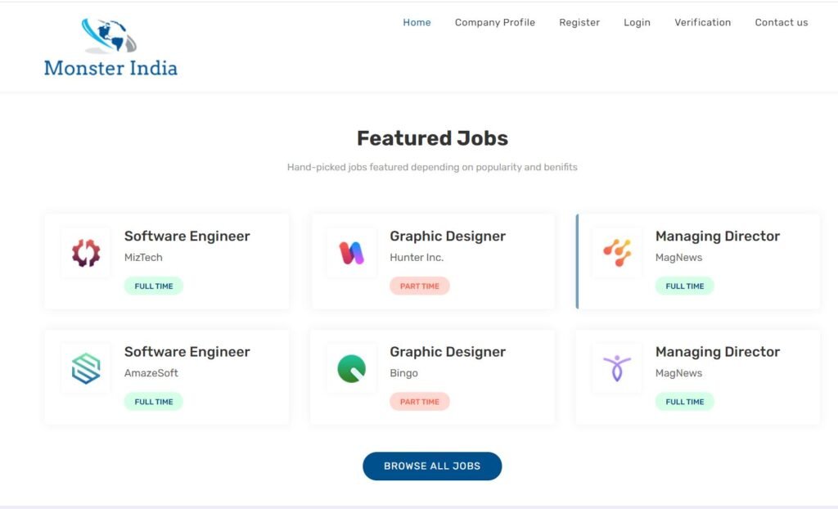
Task: Click the Browse All Jobs button
Action: tap(432, 466)
